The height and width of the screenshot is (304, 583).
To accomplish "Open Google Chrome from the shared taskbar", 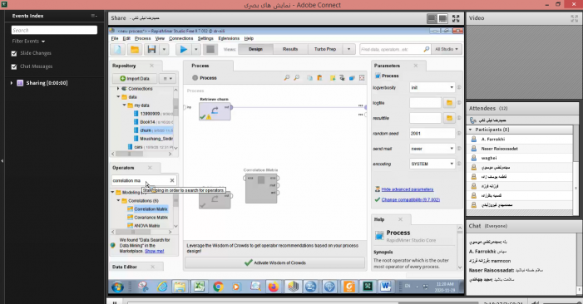I will 218,287.
